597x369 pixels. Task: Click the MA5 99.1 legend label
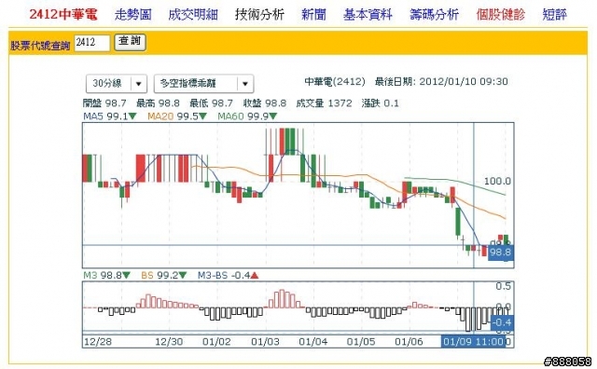tap(110, 116)
